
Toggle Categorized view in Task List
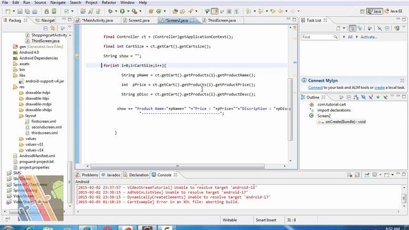coord(353,28)
